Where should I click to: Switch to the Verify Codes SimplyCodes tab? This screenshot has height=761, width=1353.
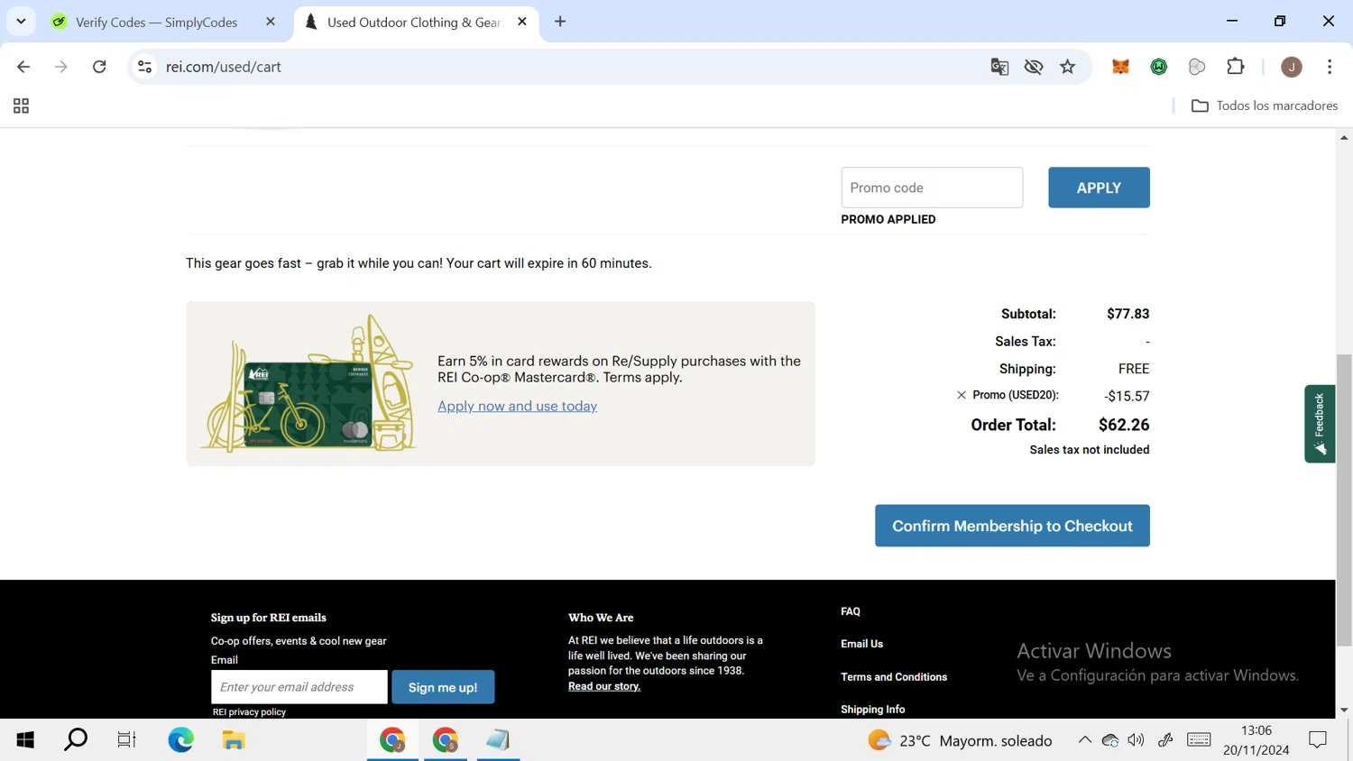(155, 22)
